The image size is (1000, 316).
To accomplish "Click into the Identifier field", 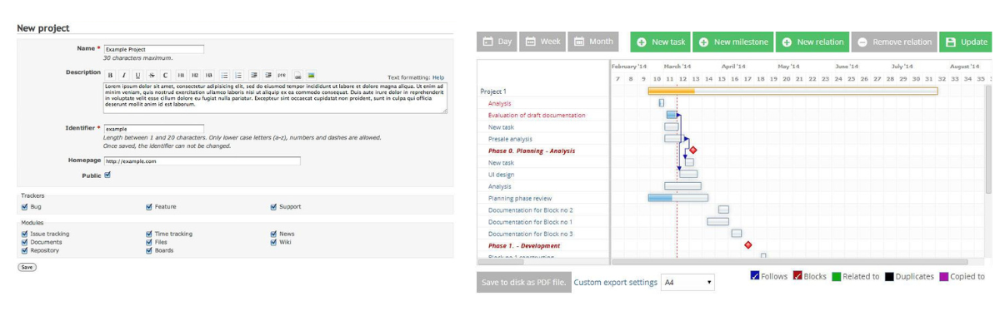I will coord(154,129).
